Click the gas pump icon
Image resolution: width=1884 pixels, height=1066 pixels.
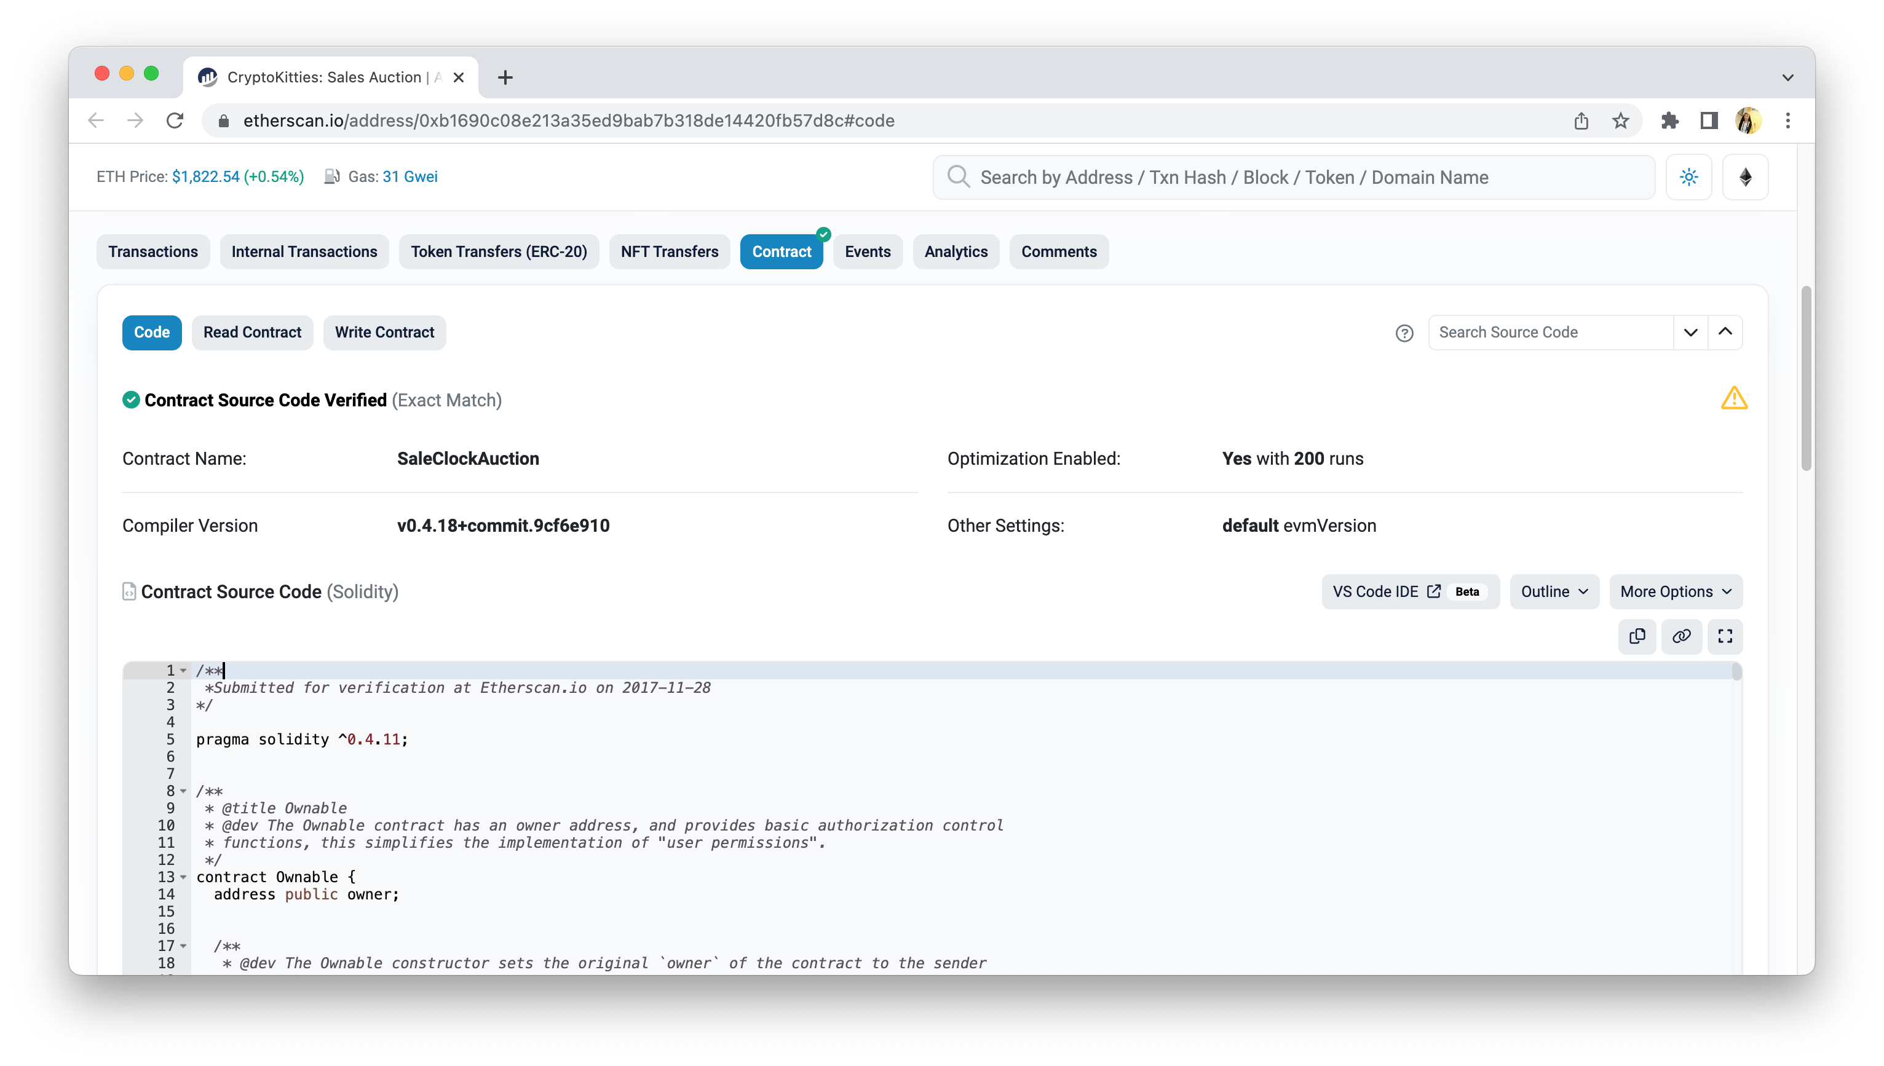click(x=333, y=177)
